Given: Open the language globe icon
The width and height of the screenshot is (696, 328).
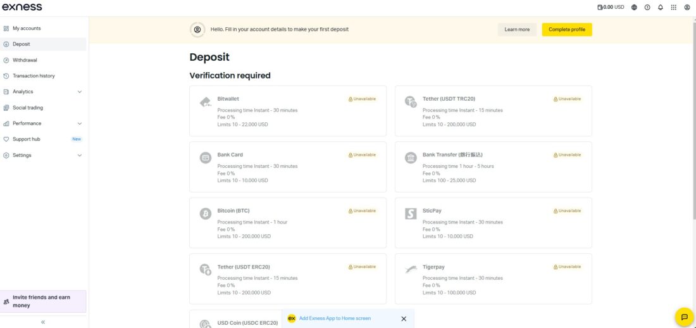Looking at the screenshot, I should (634, 8).
